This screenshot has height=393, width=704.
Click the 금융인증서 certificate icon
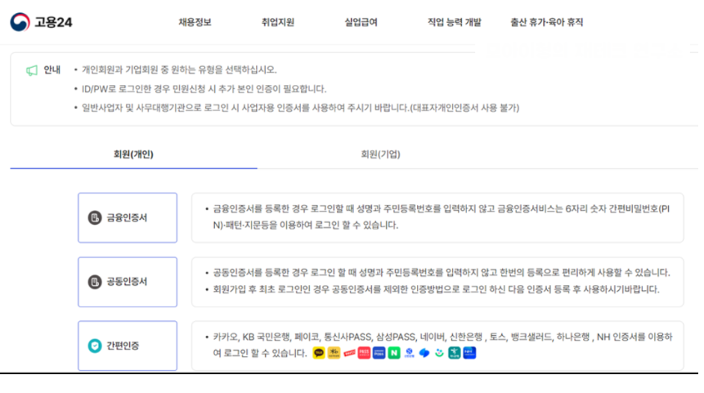[x=95, y=217]
